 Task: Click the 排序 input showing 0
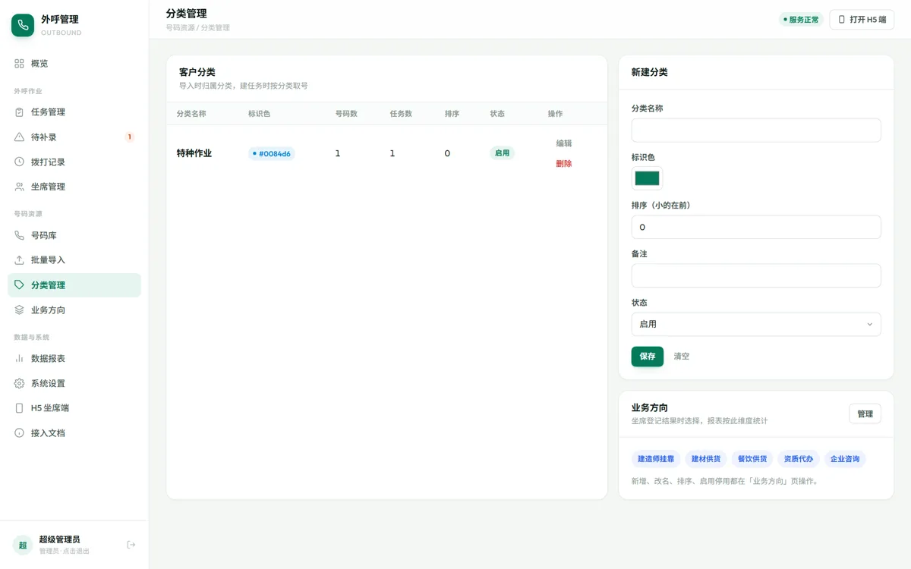pos(756,227)
